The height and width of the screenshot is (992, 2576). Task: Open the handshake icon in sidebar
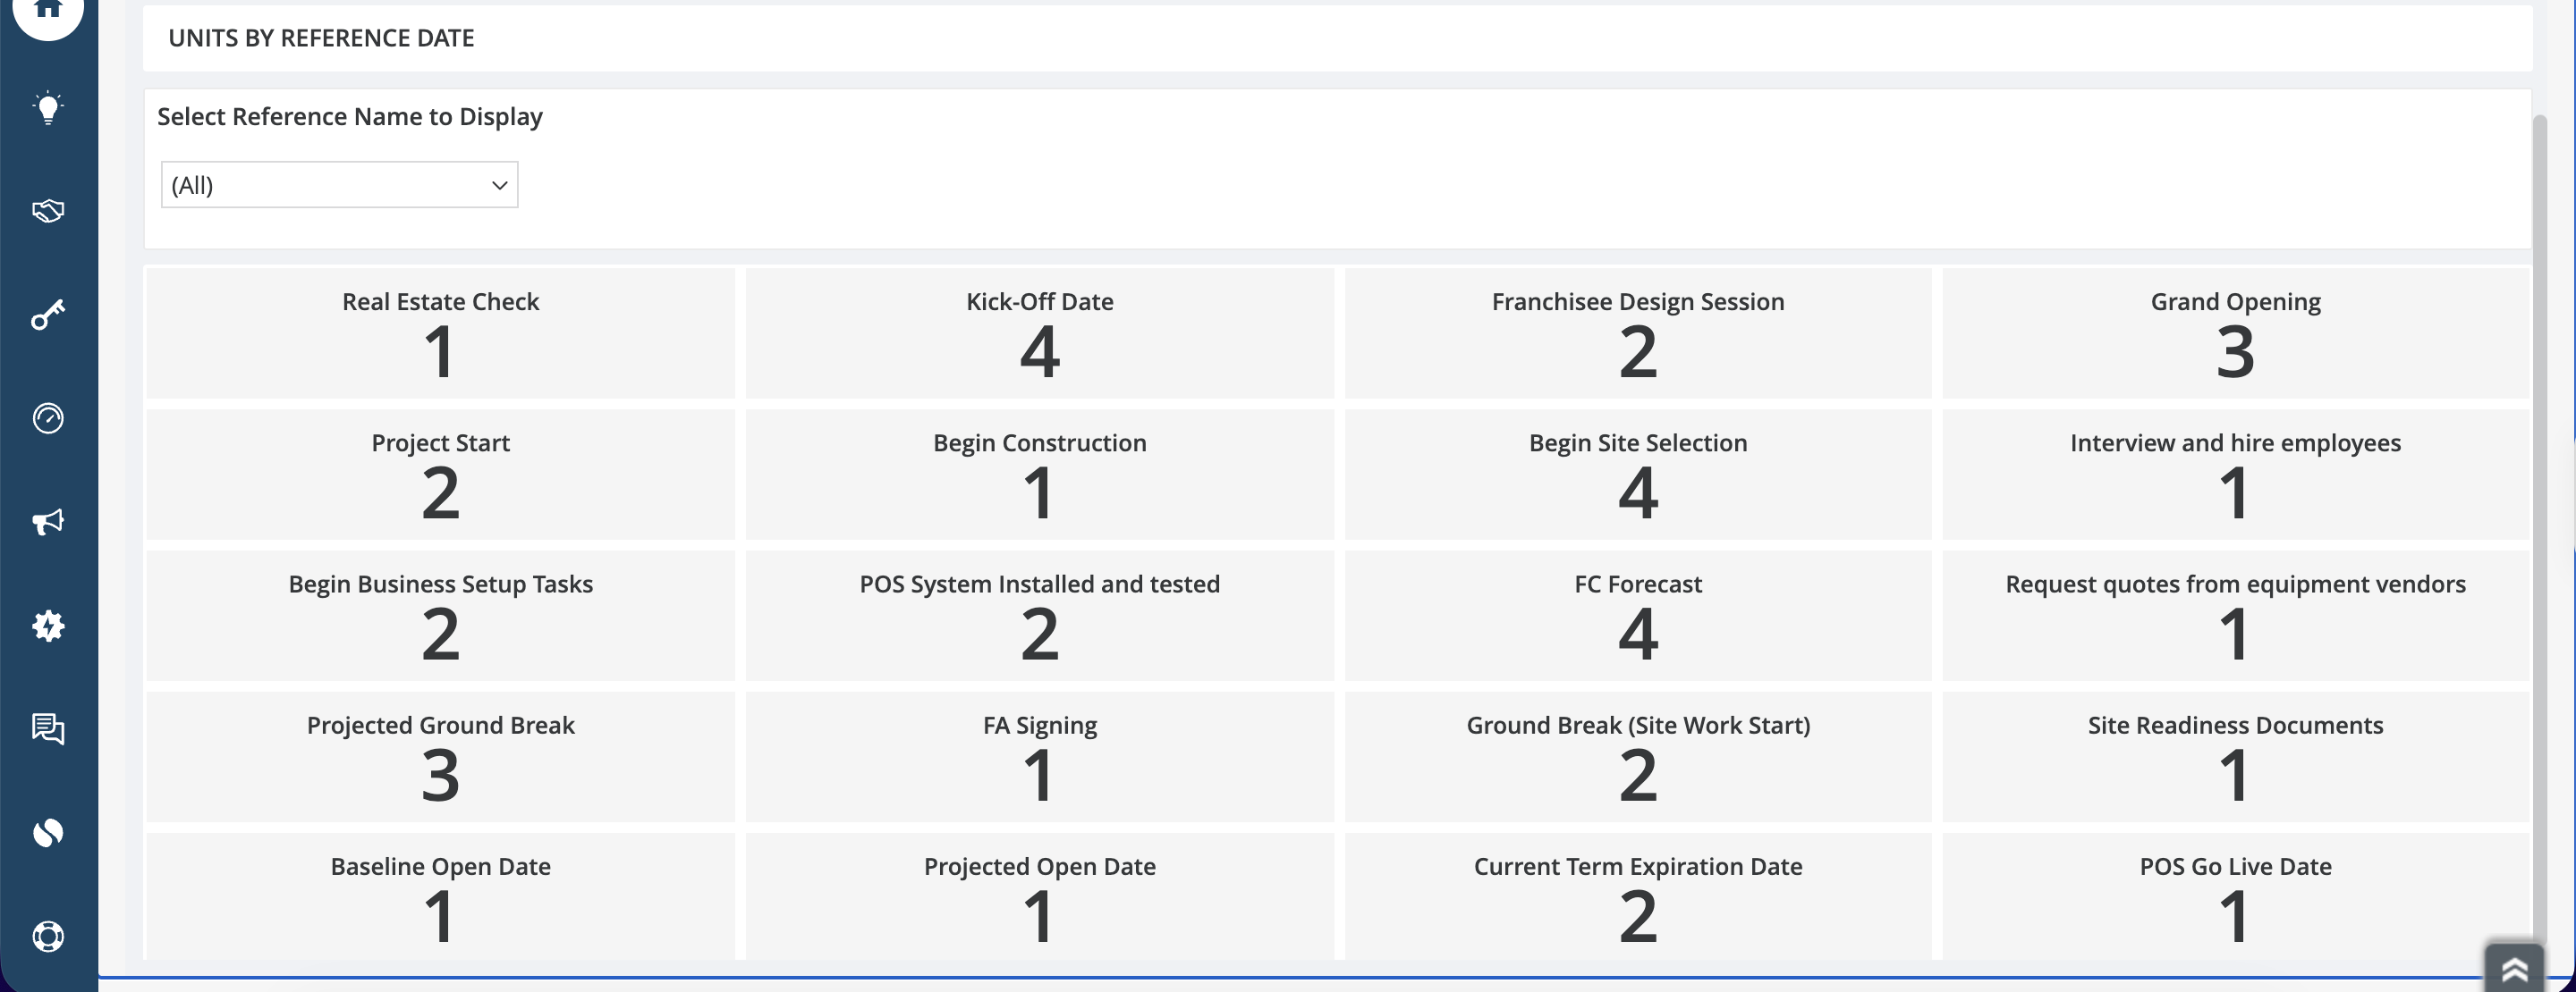coord(48,211)
